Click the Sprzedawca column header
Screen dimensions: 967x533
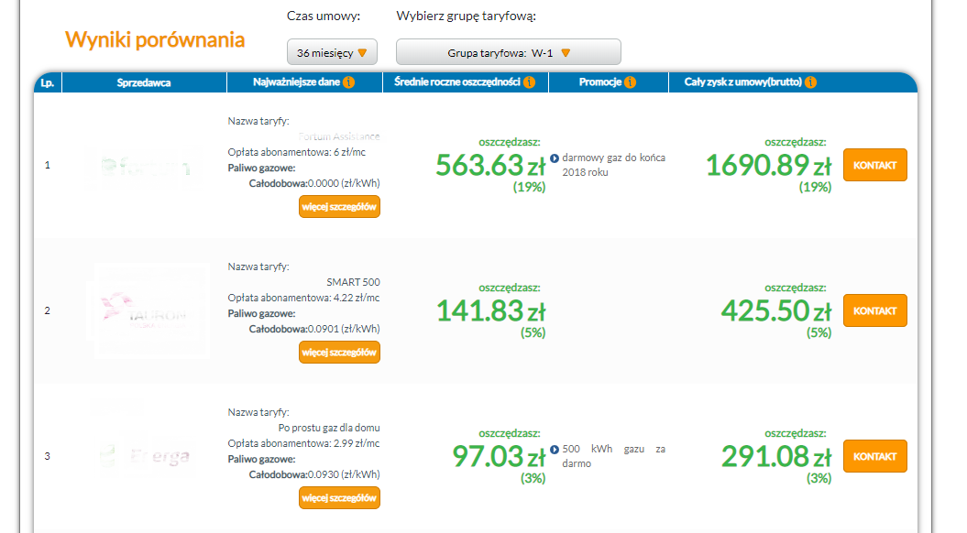[x=144, y=82]
